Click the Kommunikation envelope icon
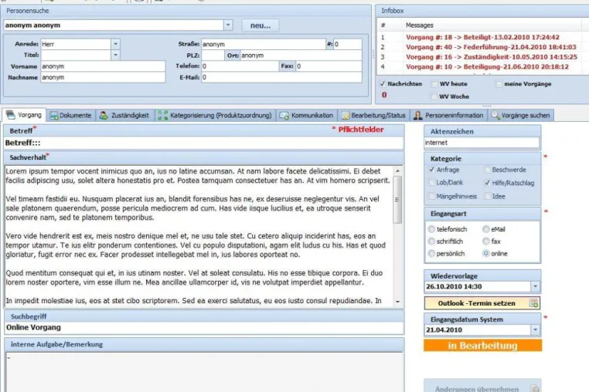 [284, 116]
